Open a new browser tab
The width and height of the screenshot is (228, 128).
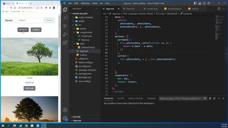(x=31, y=3)
